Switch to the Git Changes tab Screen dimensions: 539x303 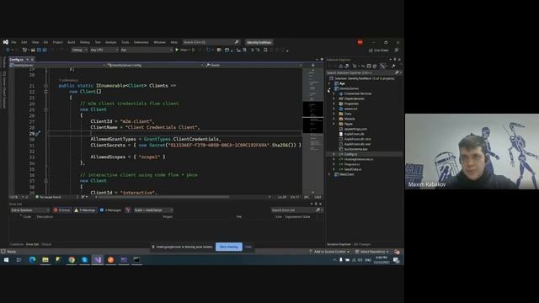point(362,244)
